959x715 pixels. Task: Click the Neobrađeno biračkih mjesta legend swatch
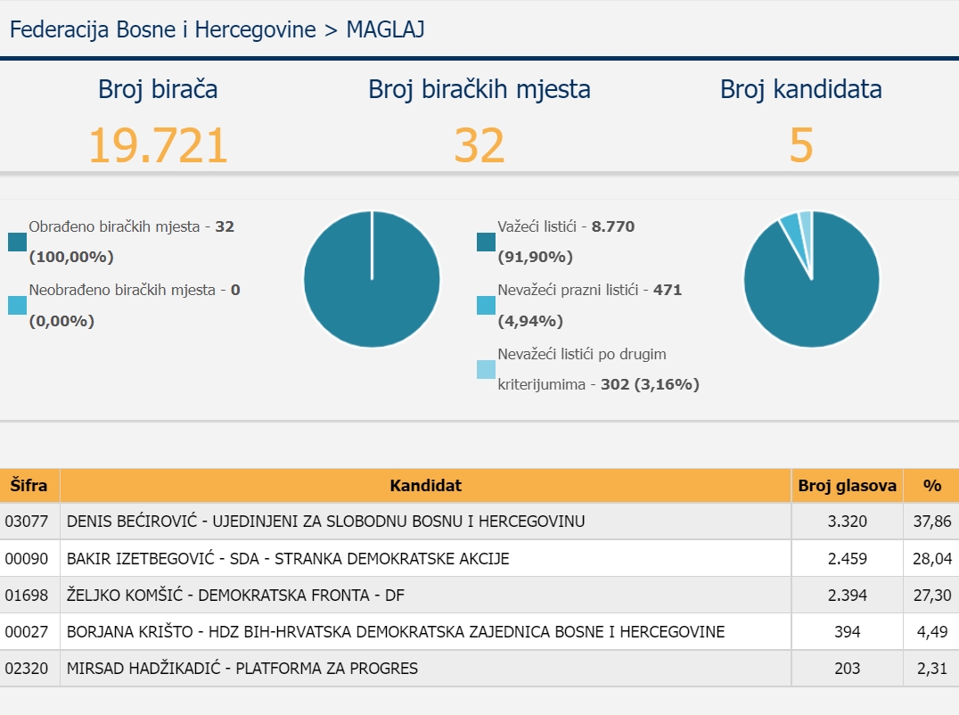17,305
